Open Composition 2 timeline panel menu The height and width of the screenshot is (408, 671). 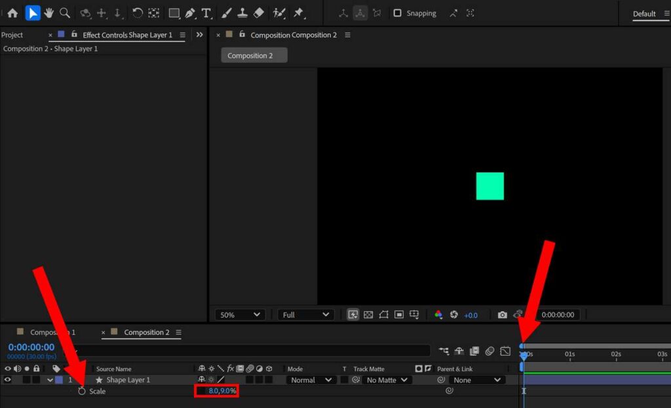pyautogui.click(x=178, y=332)
